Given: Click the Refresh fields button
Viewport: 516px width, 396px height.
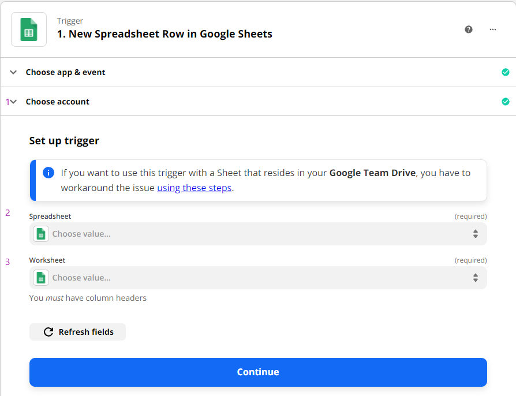Looking at the screenshot, I should pos(78,332).
